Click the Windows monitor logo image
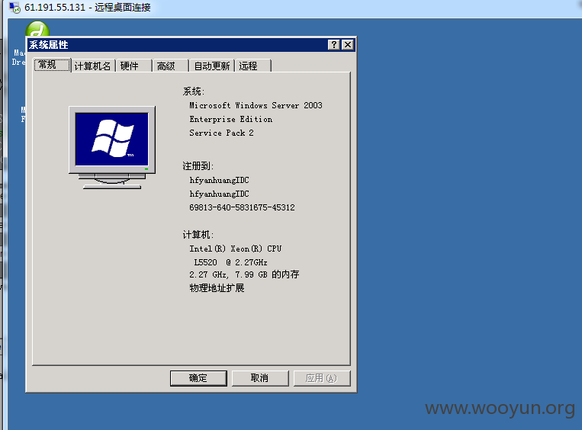 coord(112,147)
